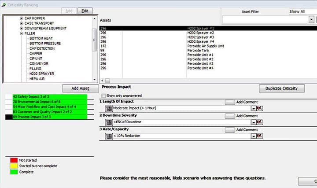
Task: Open the Length Of Impact dropdown
Action: (x=254, y=109)
